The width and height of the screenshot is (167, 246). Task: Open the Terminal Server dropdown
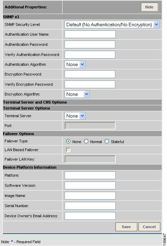(75, 116)
